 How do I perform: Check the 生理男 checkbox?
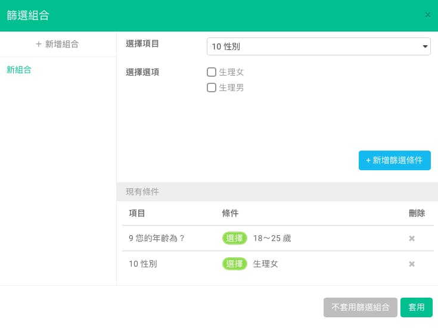pos(211,88)
